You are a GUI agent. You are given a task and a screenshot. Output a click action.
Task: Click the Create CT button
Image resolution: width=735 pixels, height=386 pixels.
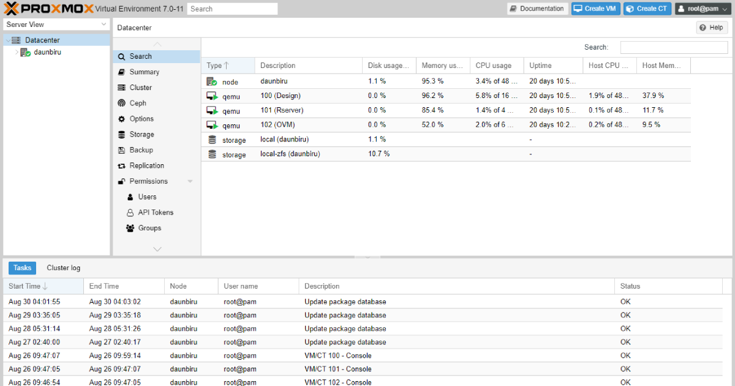[647, 9]
